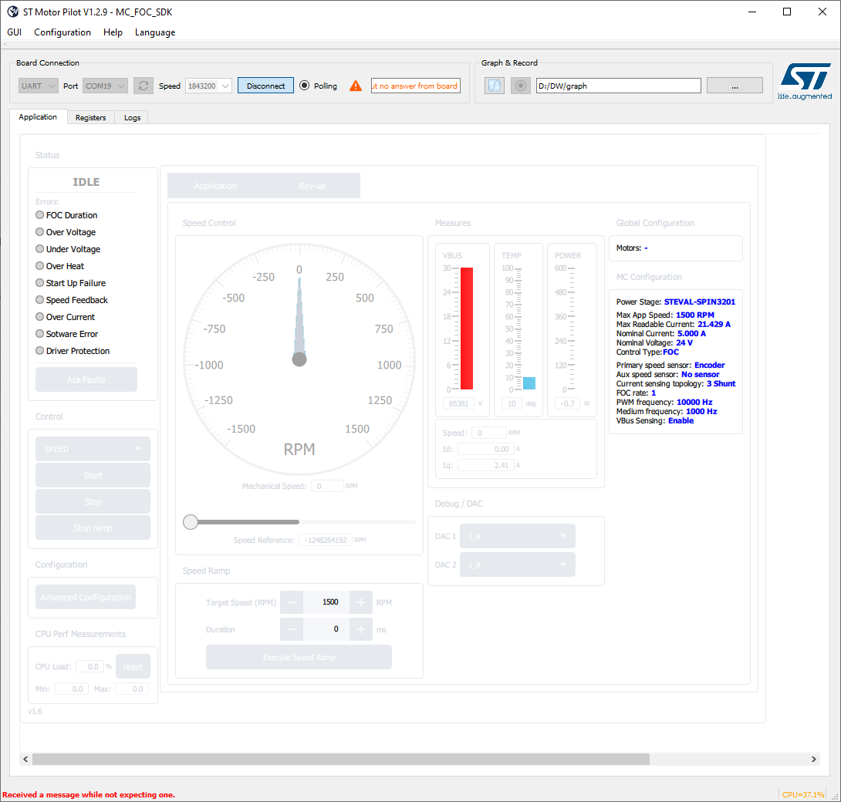The width and height of the screenshot is (841, 802).
Task: Click the Software Error indicator toggle
Action: (x=39, y=333)
